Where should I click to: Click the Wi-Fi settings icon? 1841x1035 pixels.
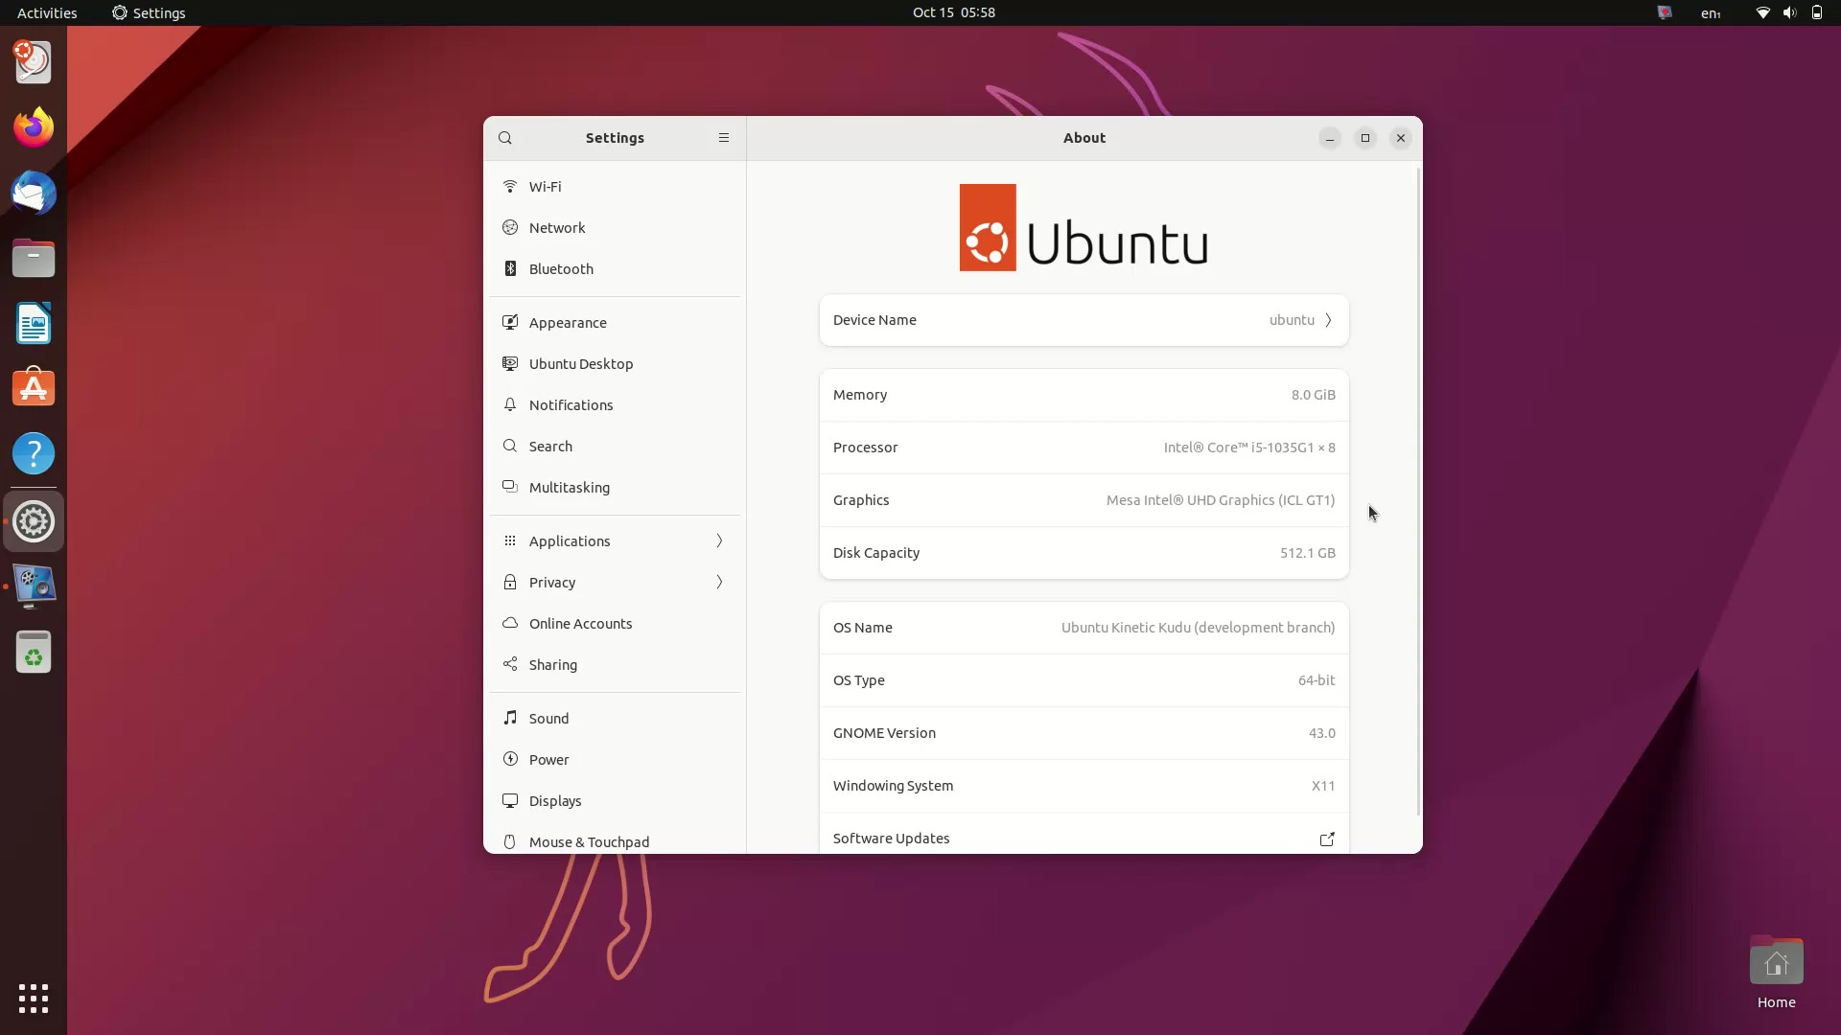point(508,186)
